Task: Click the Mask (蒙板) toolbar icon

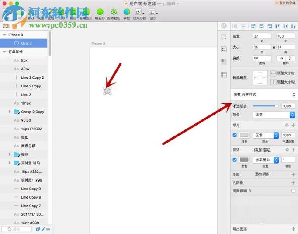Action: click(127, 12)
